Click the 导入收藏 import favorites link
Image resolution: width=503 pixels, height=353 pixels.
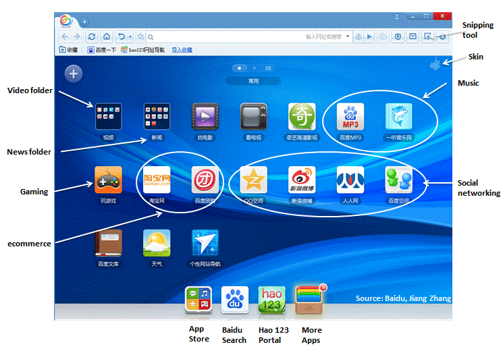182,50
